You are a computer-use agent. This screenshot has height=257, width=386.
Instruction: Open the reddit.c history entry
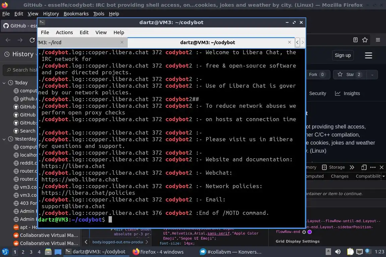(25, 163)
